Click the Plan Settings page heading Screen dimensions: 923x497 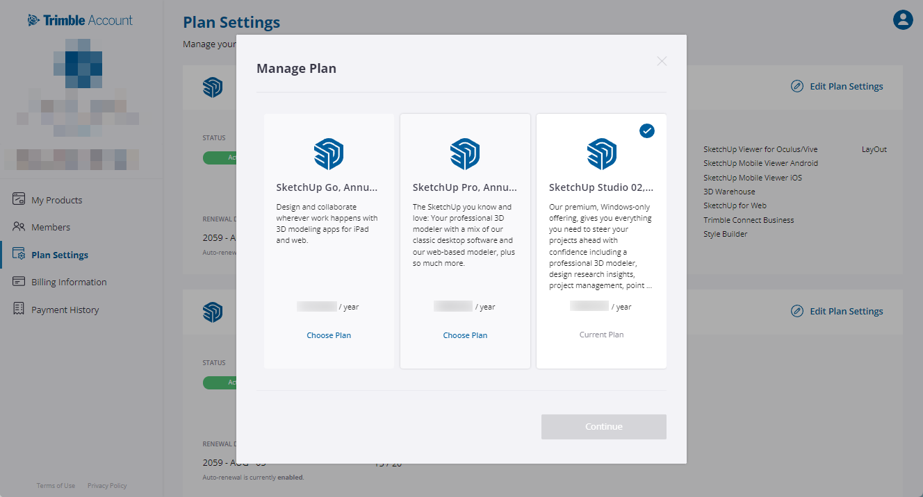(x=231, y=22)
